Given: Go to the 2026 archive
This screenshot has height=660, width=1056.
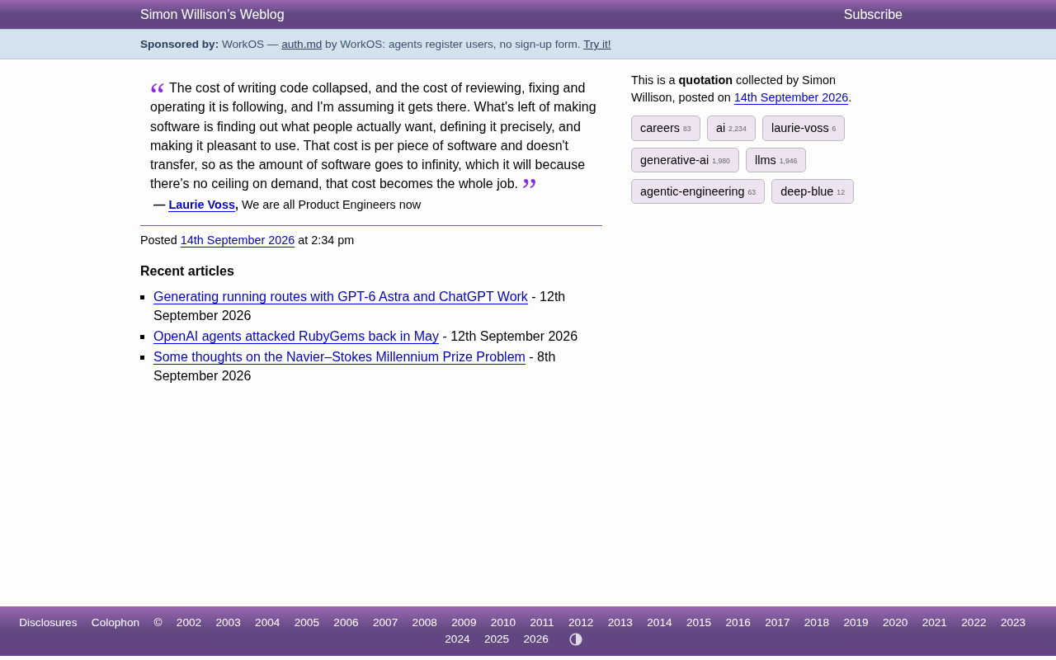Looking at the screenshot, I should (x=535, y=639).
